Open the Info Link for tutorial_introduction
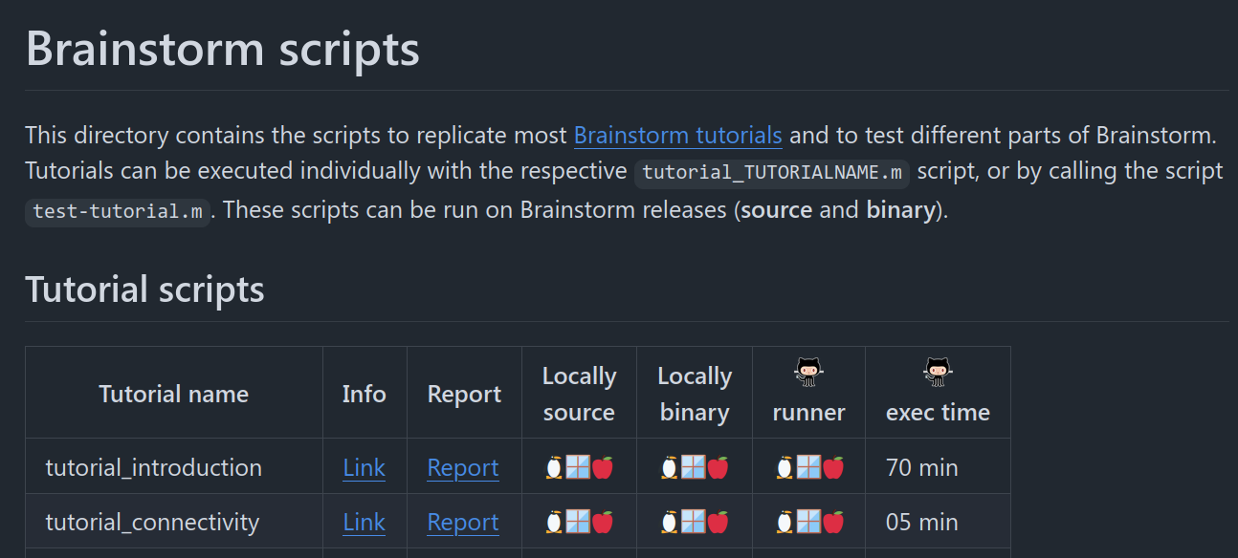 [364, 468]
